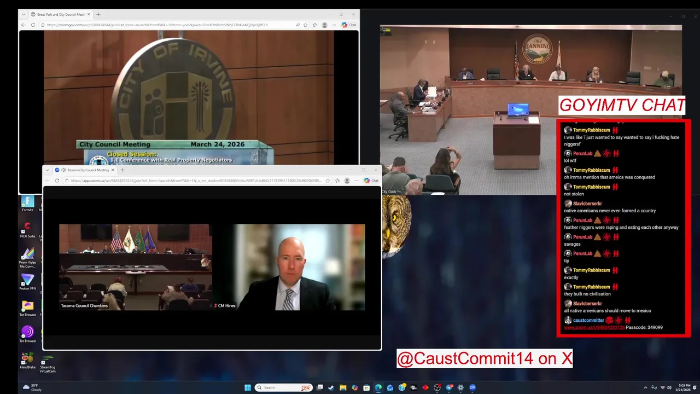Expand tab actions dropdown in the Tacoma window
Viewport: 700px width, 394px height.
48,170
